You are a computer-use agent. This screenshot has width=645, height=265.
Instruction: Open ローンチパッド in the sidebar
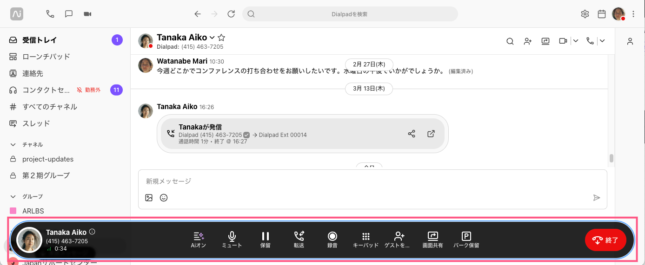click(65, 57)
